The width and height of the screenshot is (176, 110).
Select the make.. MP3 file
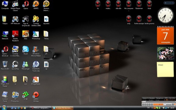click(x=108, y=5)
